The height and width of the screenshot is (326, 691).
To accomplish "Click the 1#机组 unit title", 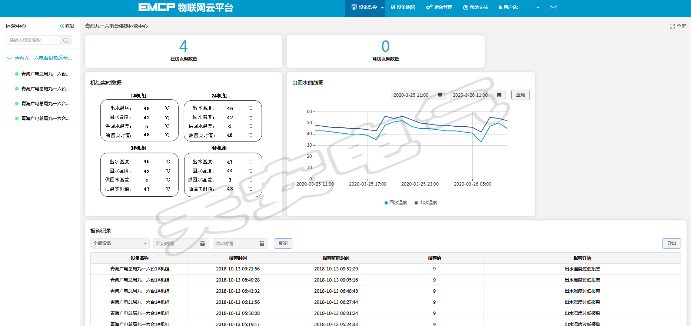I will [x=138, y=96].
